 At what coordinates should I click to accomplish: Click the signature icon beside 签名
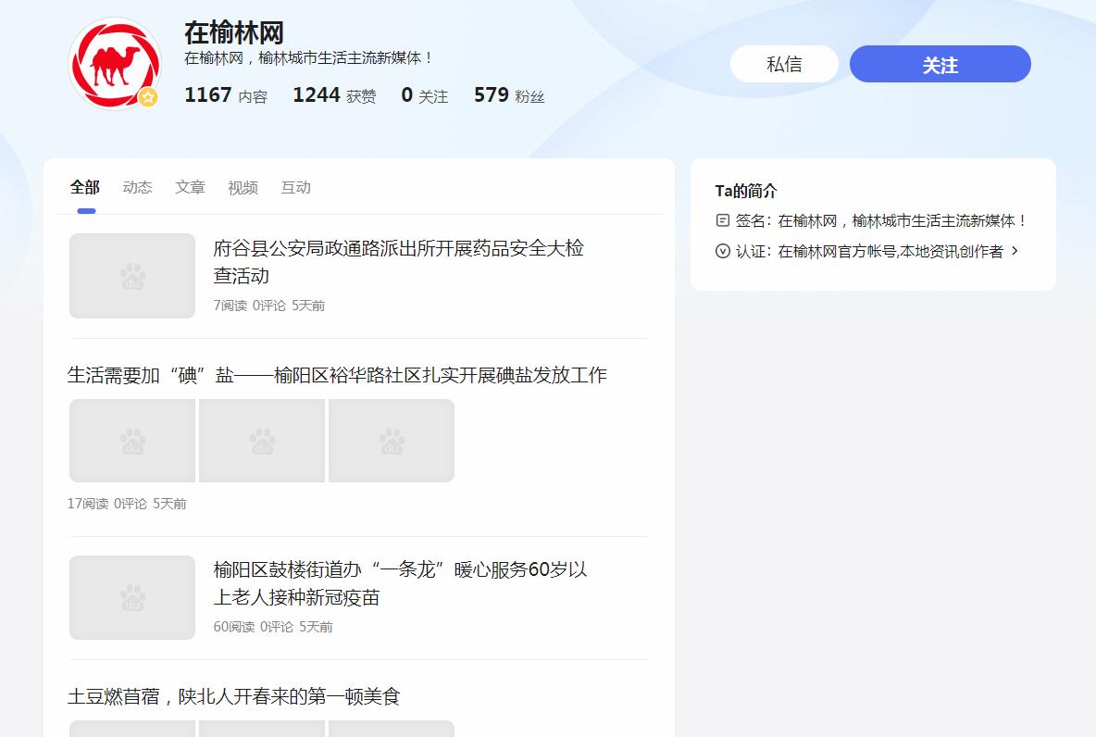(723, 221)
